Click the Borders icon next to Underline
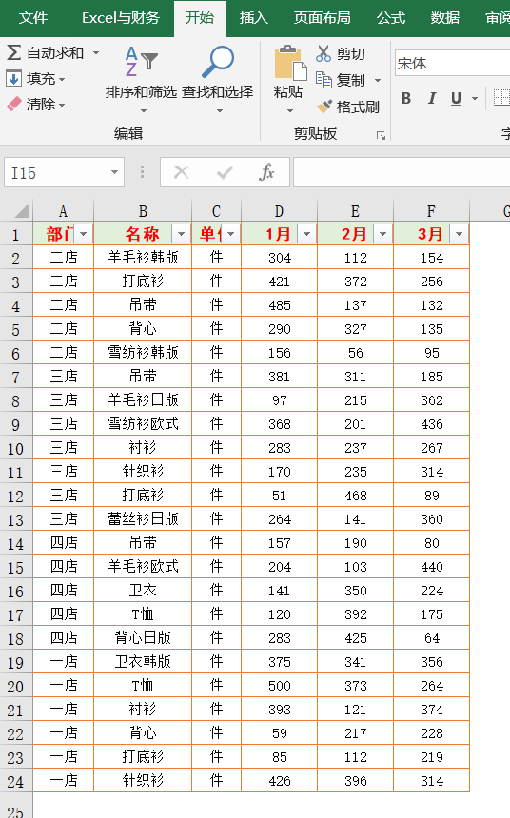 [x=501, y=98]
